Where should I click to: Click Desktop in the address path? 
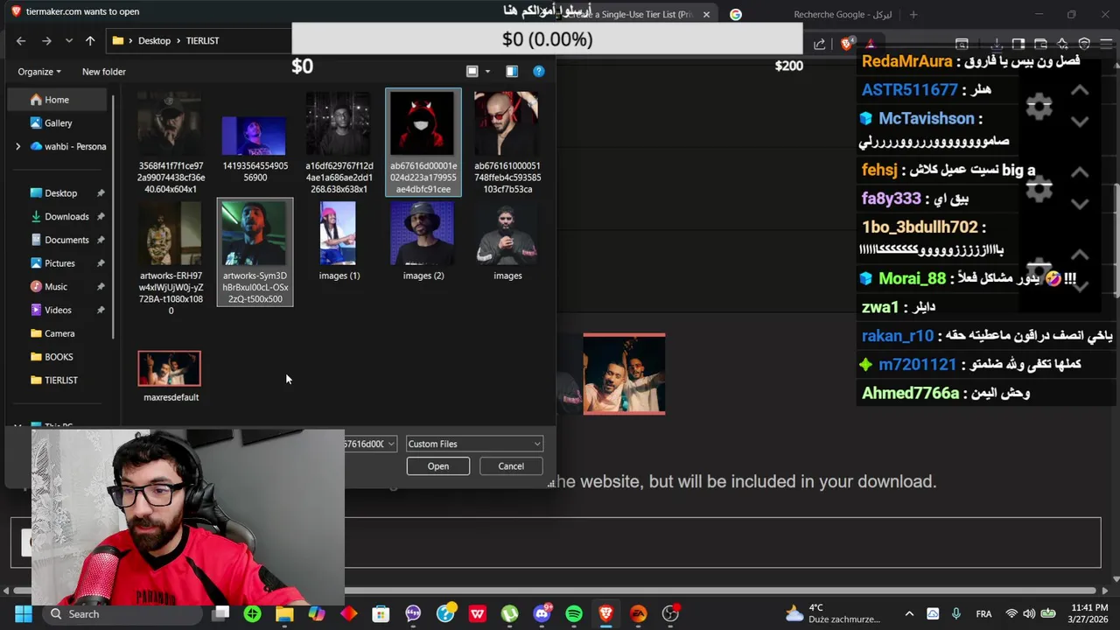tap(154, 40)
